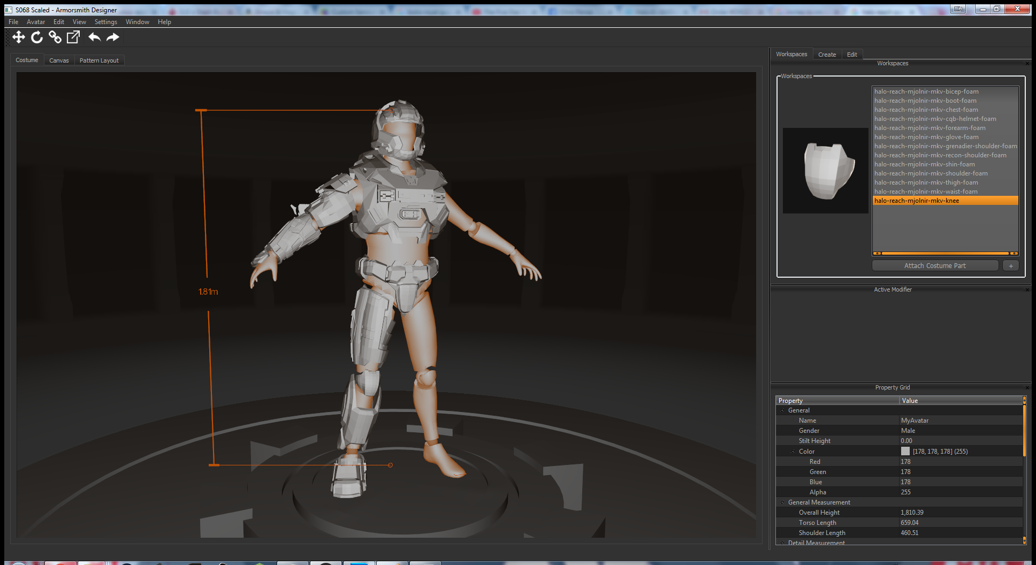Click the 1.81m height label in viewport
Image resolution: width=1036 pixels, height=565 pixels.
click(208, 292)
